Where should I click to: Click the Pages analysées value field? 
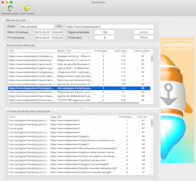tap(105, 32)
